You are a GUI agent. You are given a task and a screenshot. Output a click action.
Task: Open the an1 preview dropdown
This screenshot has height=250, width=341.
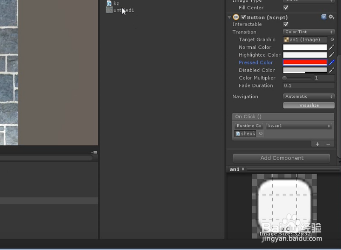coord(237,169)
